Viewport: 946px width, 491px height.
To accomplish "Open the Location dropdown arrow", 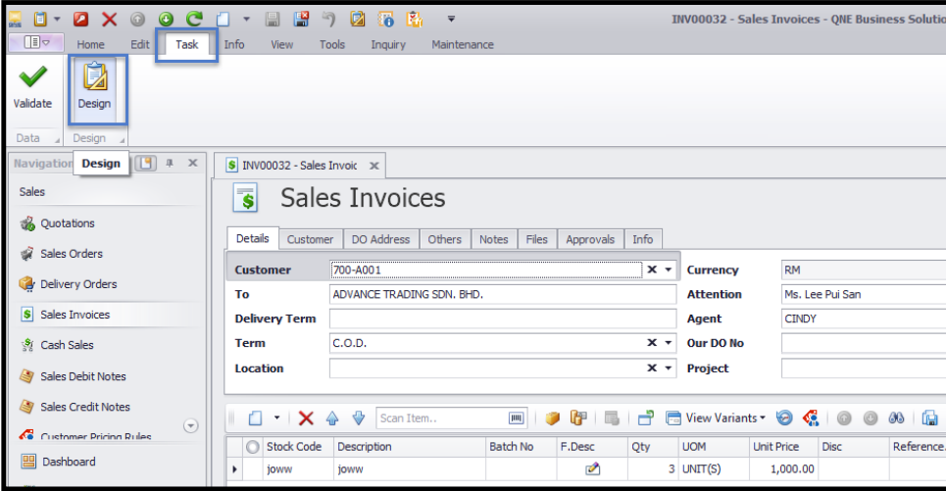I will [x=669, y=368].
